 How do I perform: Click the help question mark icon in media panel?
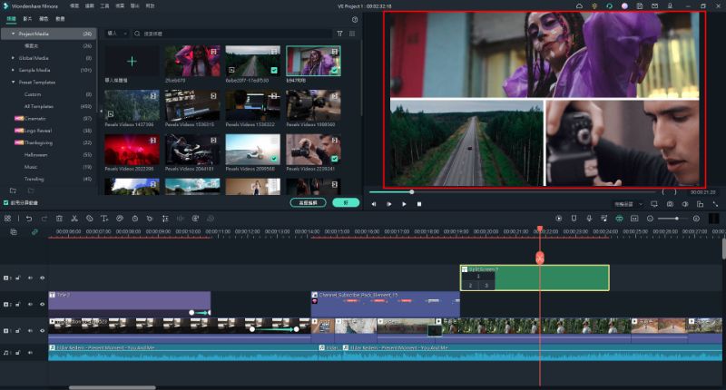355,19
